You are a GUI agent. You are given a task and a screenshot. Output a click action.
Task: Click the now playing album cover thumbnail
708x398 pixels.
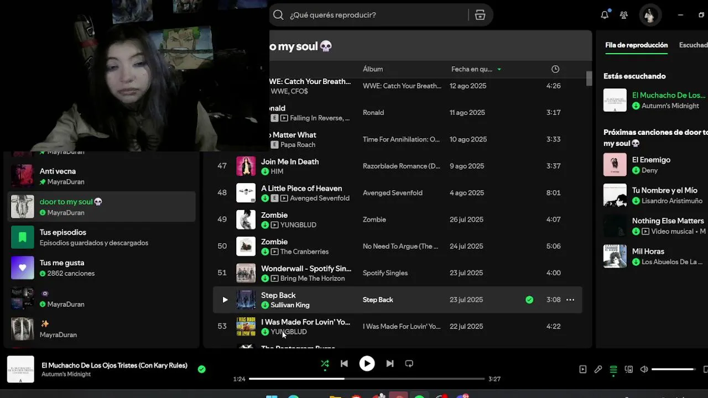20,369
